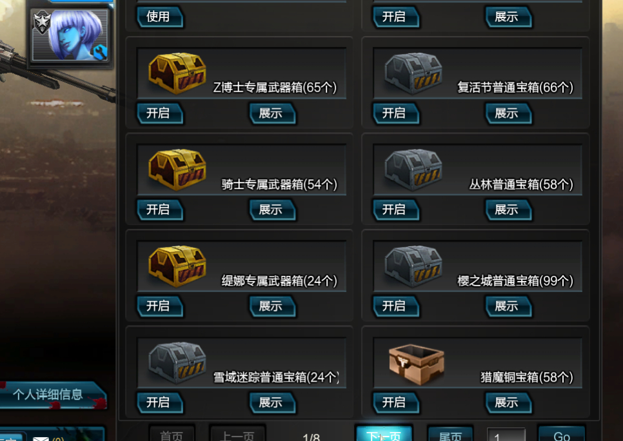Click 展示 for 樱之城普通宝箱

pos(509,306)
